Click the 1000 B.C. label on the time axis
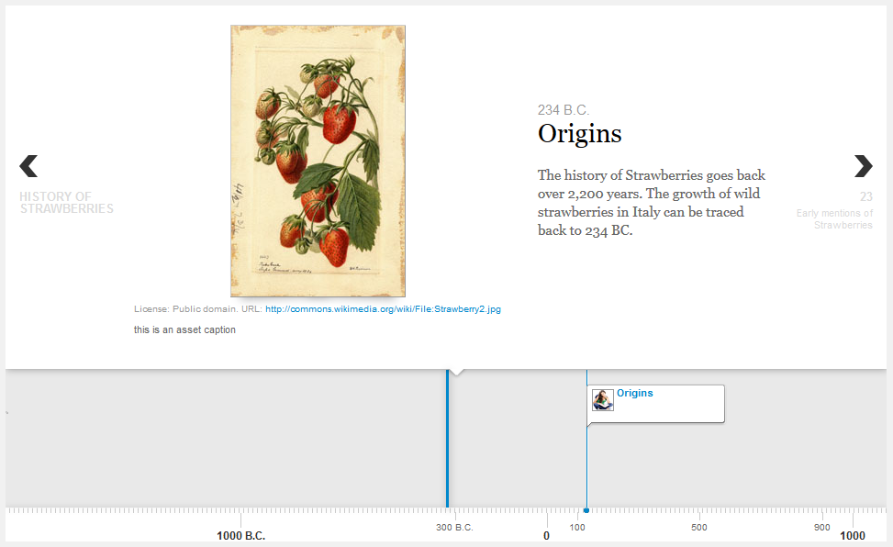893x547 pixels. coord(240,536)
